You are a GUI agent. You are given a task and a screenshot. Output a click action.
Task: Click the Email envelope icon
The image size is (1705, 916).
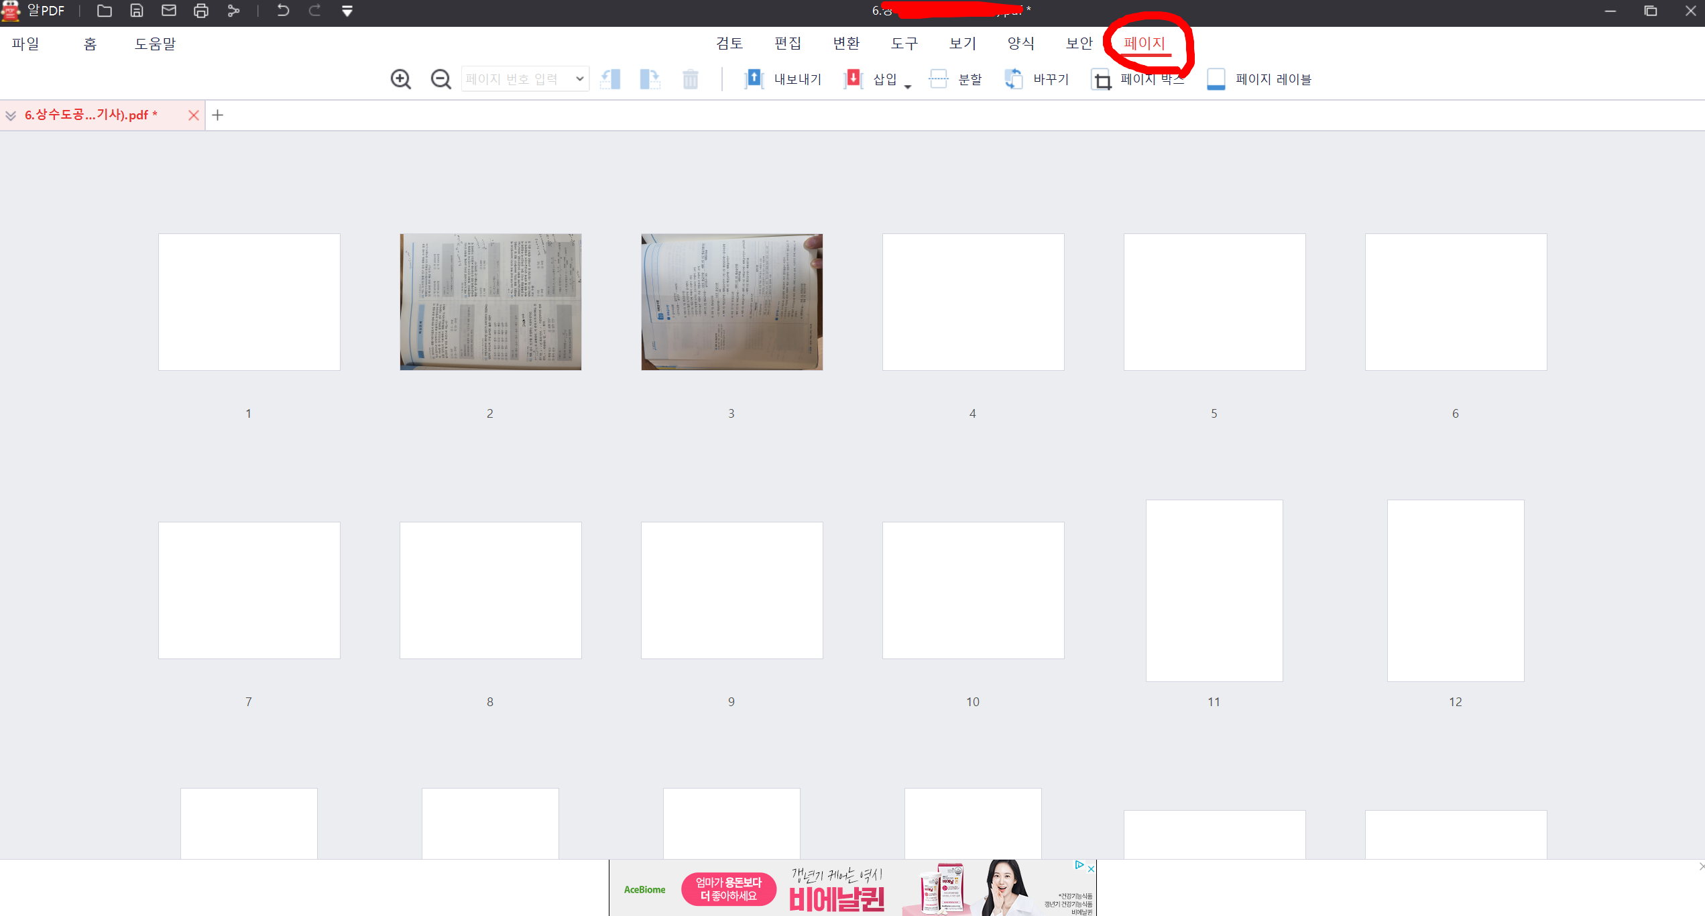click(169, 11)
